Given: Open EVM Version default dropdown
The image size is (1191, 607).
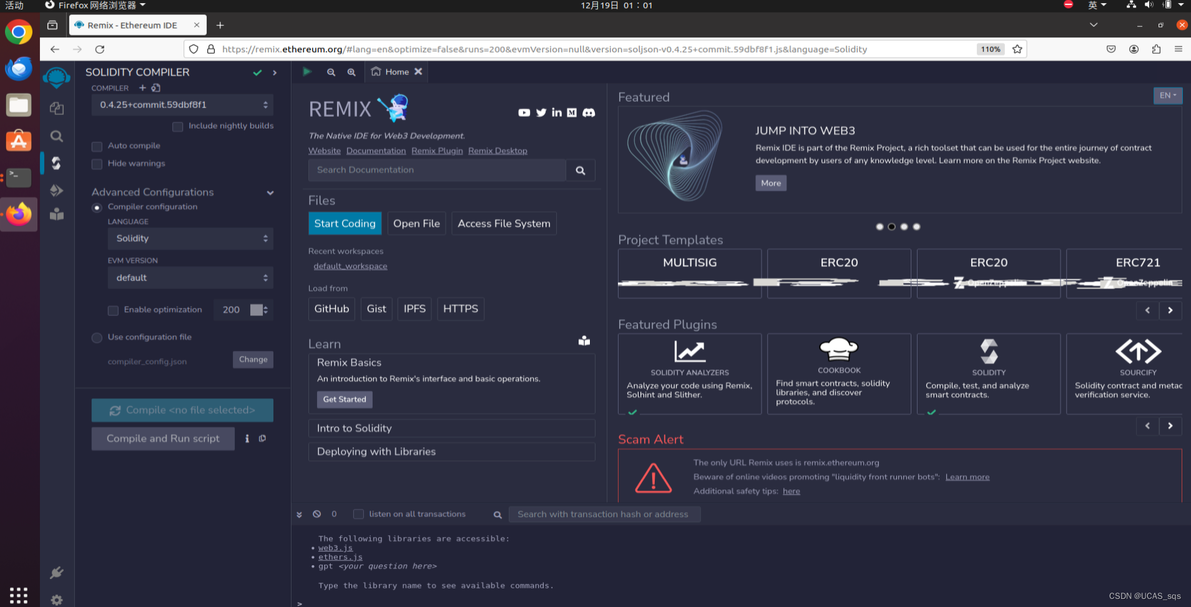Looking at the screenshot, I should tap(190, 278).
